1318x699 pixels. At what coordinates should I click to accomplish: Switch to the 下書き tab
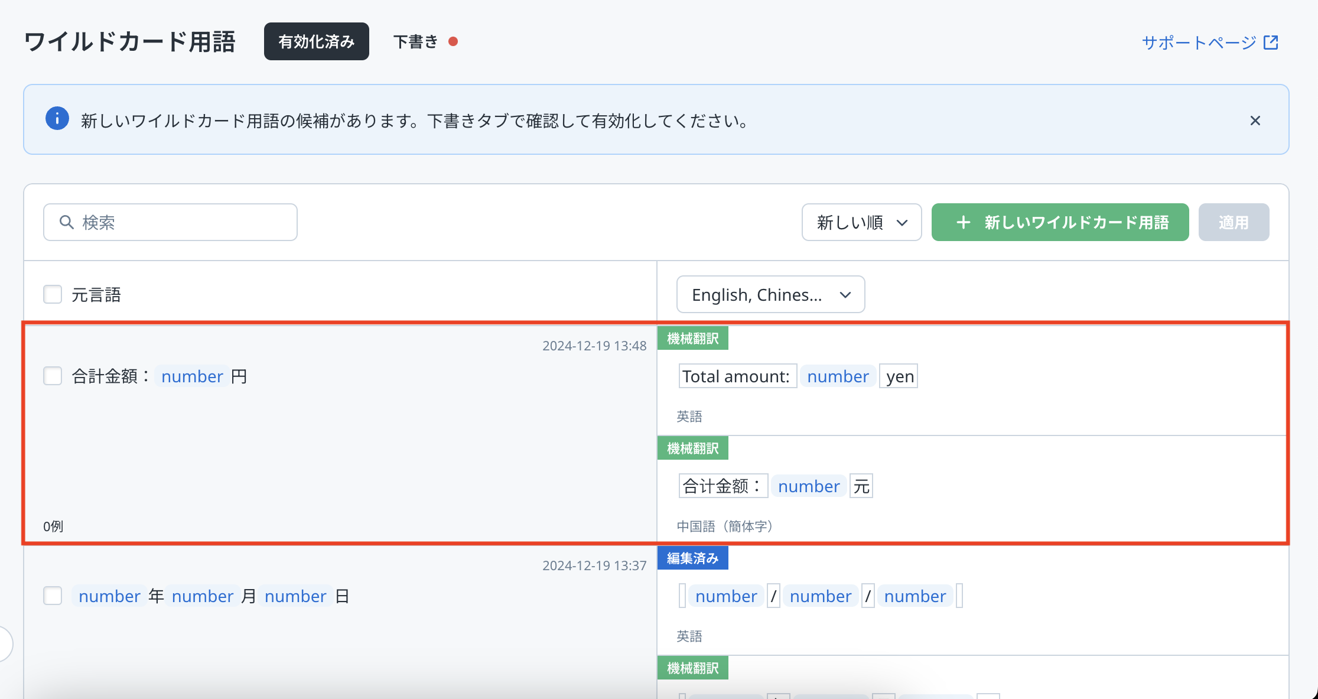coord(416,41)
